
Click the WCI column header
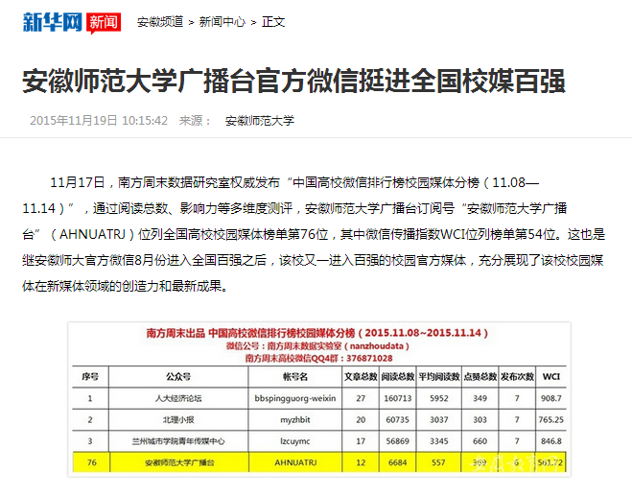pyautogui.click(x=550, y=377)
